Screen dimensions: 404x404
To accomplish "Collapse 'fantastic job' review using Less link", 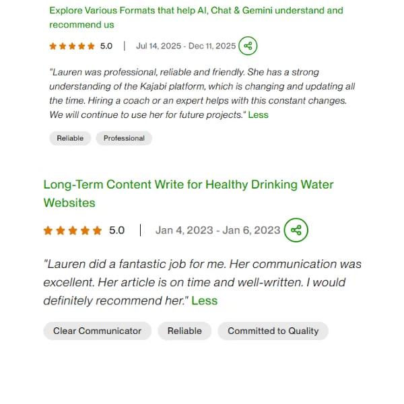I will click(204, 301).
